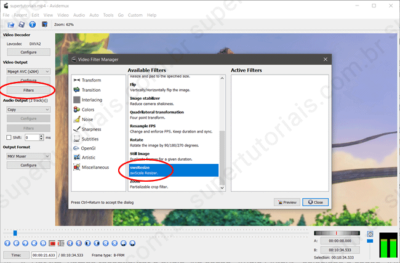Click the Open Video toolbar icon
The image size is (400, 263).
click(11, 24)
